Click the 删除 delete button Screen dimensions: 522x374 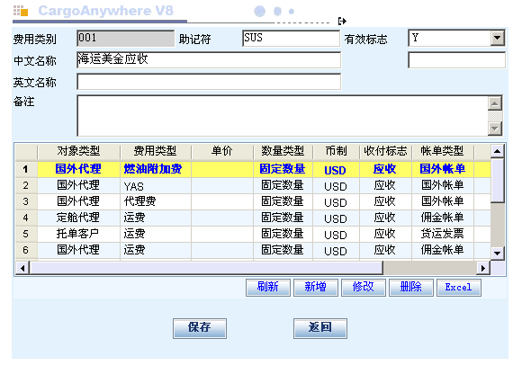click(x=411, y=287)
